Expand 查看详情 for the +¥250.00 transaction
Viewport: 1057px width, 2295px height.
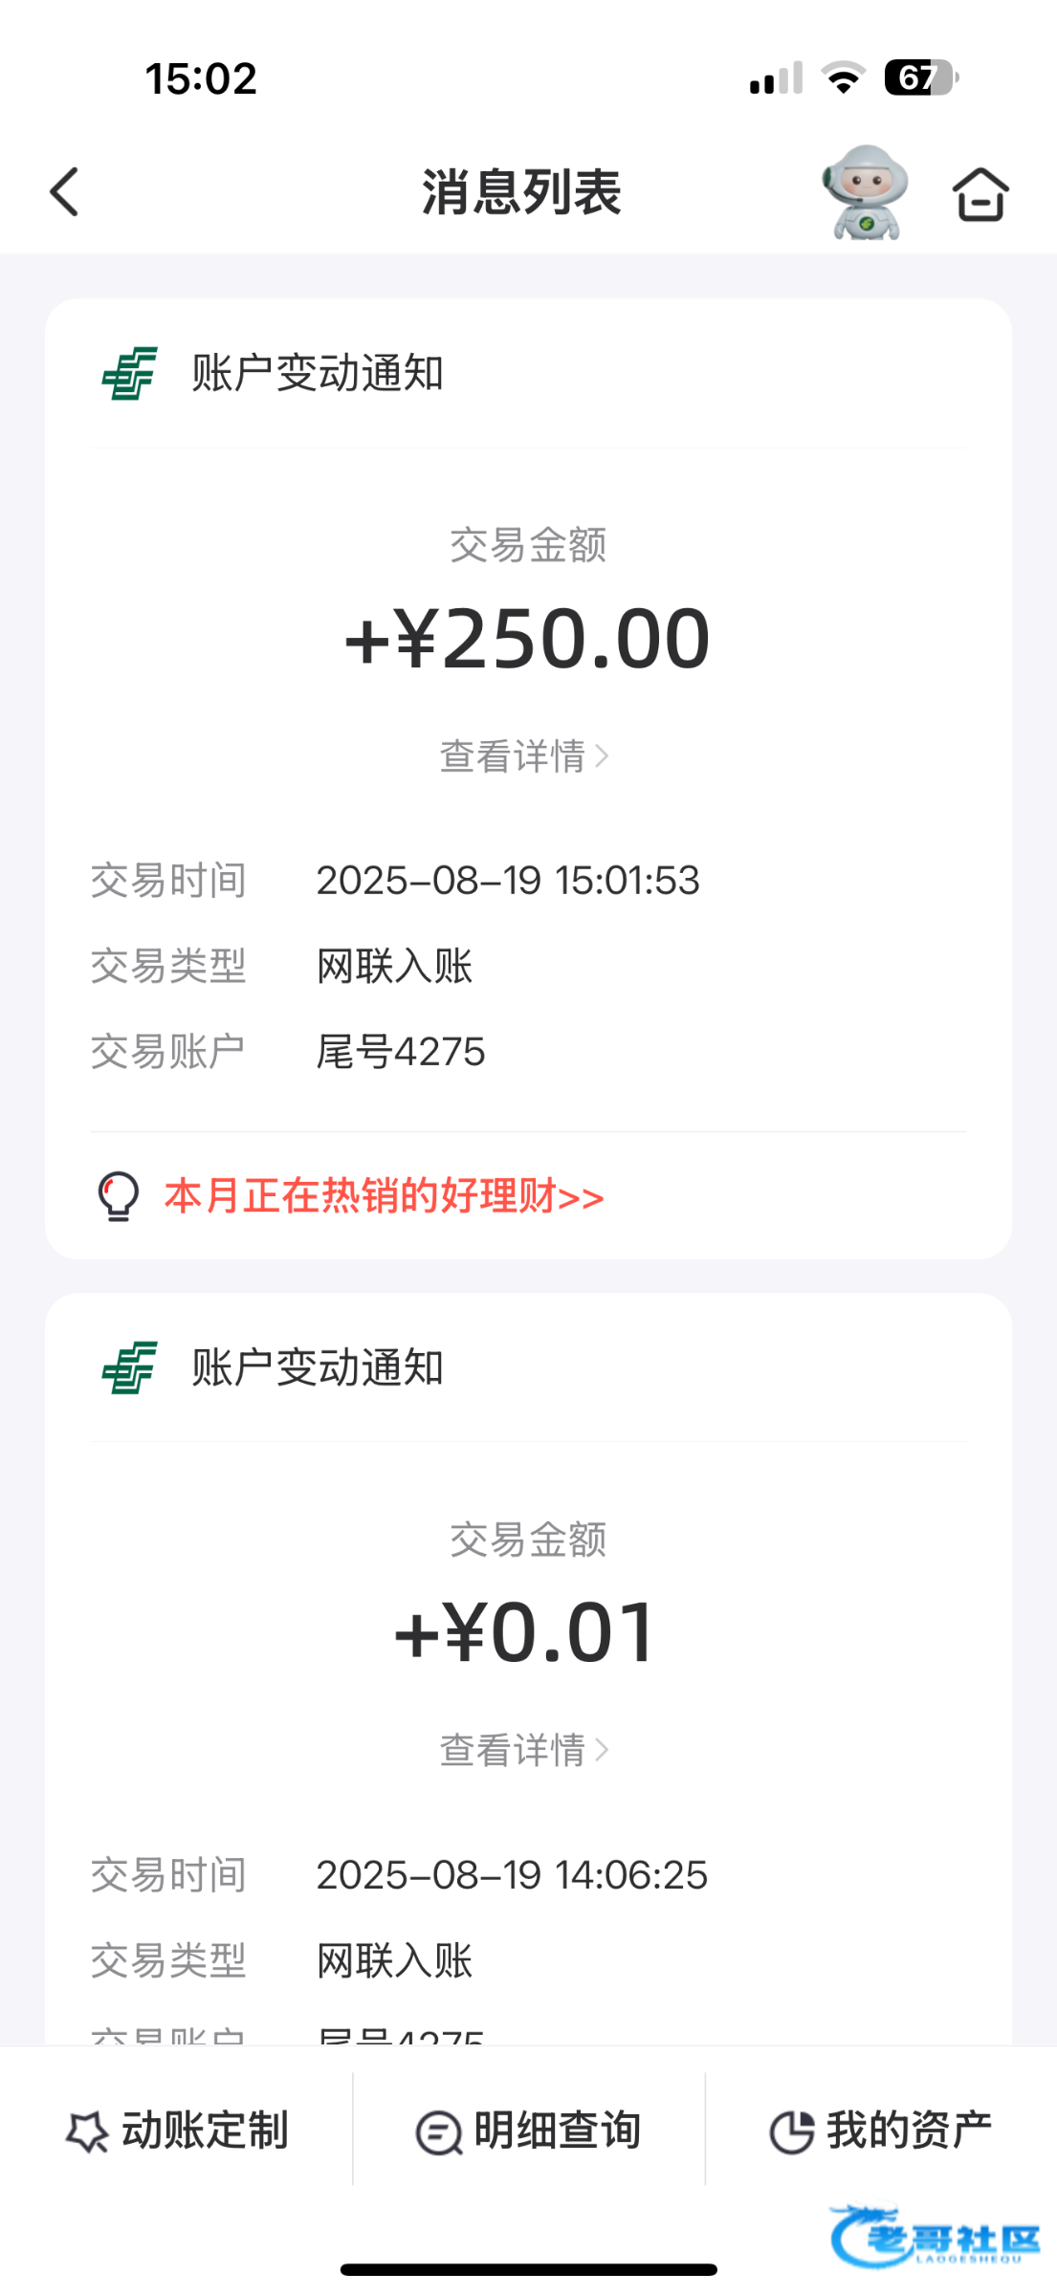point(523,756)
